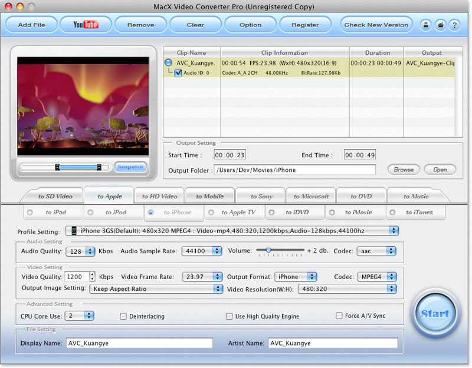Click the Snapshot icon under the preview
This screenshot has width=472, height=368.
(x=130, y=167)
